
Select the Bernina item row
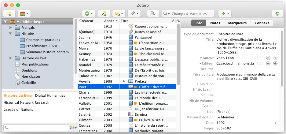pyautogui.click(x=127, y=114)
